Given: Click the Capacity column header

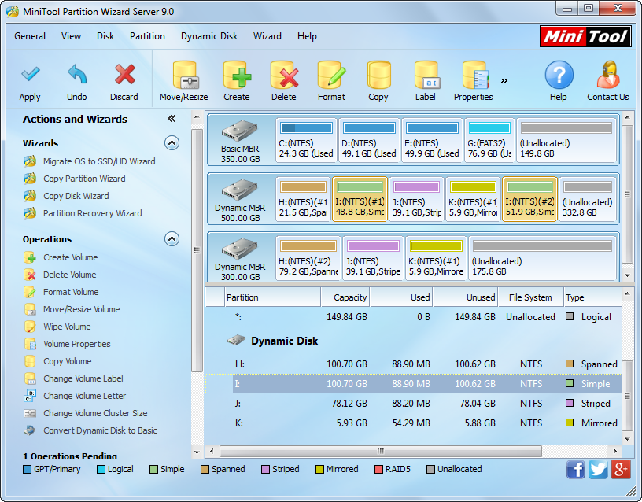Looking at the screenshot, I should [345, 297].
